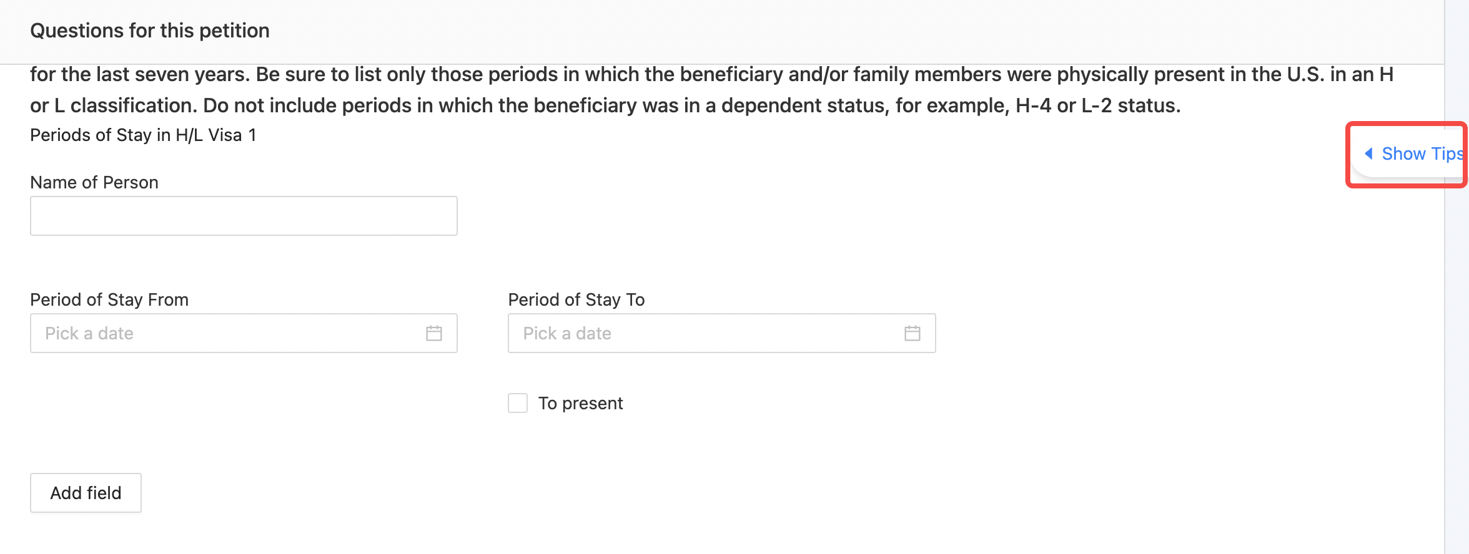The width and height of the screenshot is (1469, 554).
Task: Click the Show Tips arrow icon
Action: coord(1368,153)
